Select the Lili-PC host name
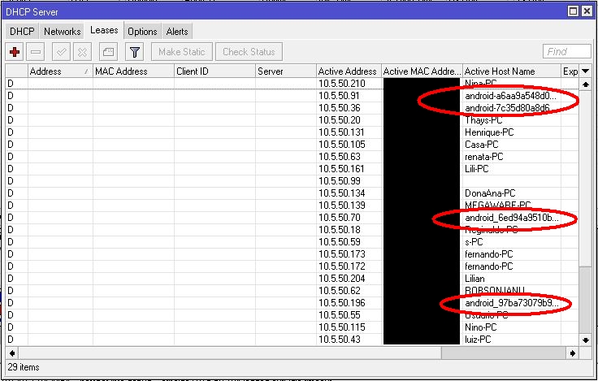598x381 pixels. 476,169
